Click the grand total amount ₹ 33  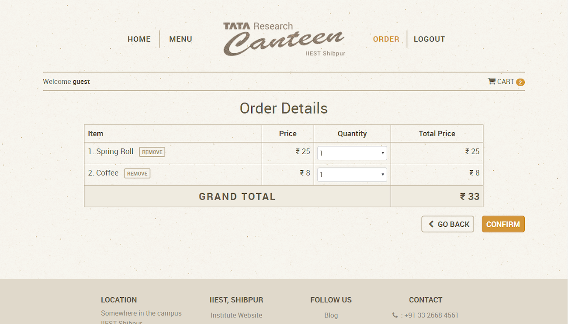click(470, 196)
